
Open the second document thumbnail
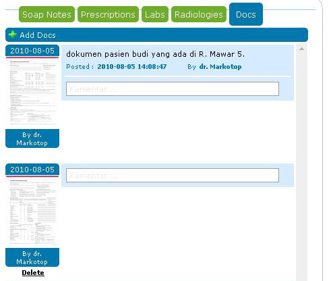coord(32,211)
